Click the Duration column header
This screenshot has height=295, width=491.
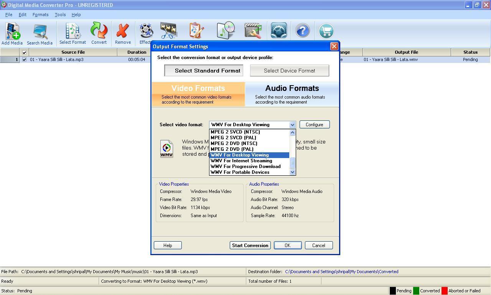(x=137, y=52)
